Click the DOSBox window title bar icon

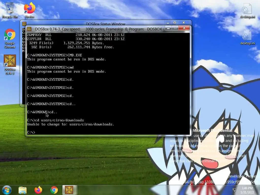pos(29,29)
